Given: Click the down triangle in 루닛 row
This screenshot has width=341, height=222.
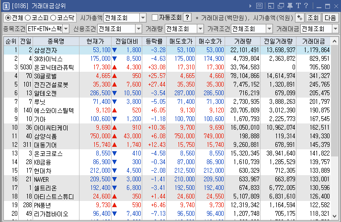Looking at the screenshot, I should click(x=114, y=101).
